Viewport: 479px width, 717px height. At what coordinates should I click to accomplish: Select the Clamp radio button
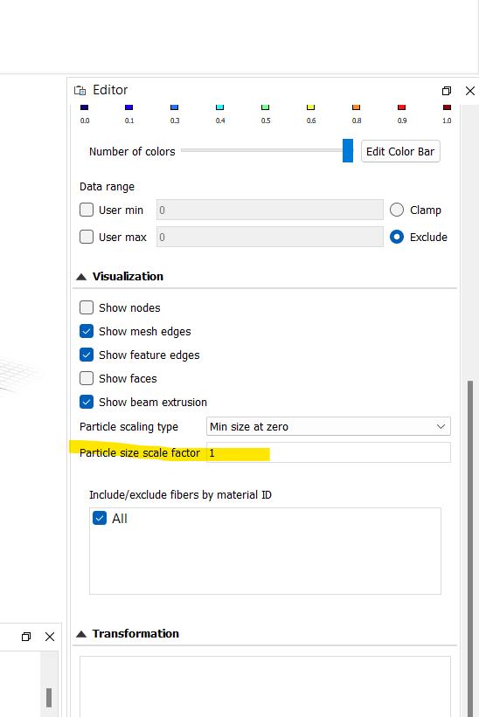(397, 210)
